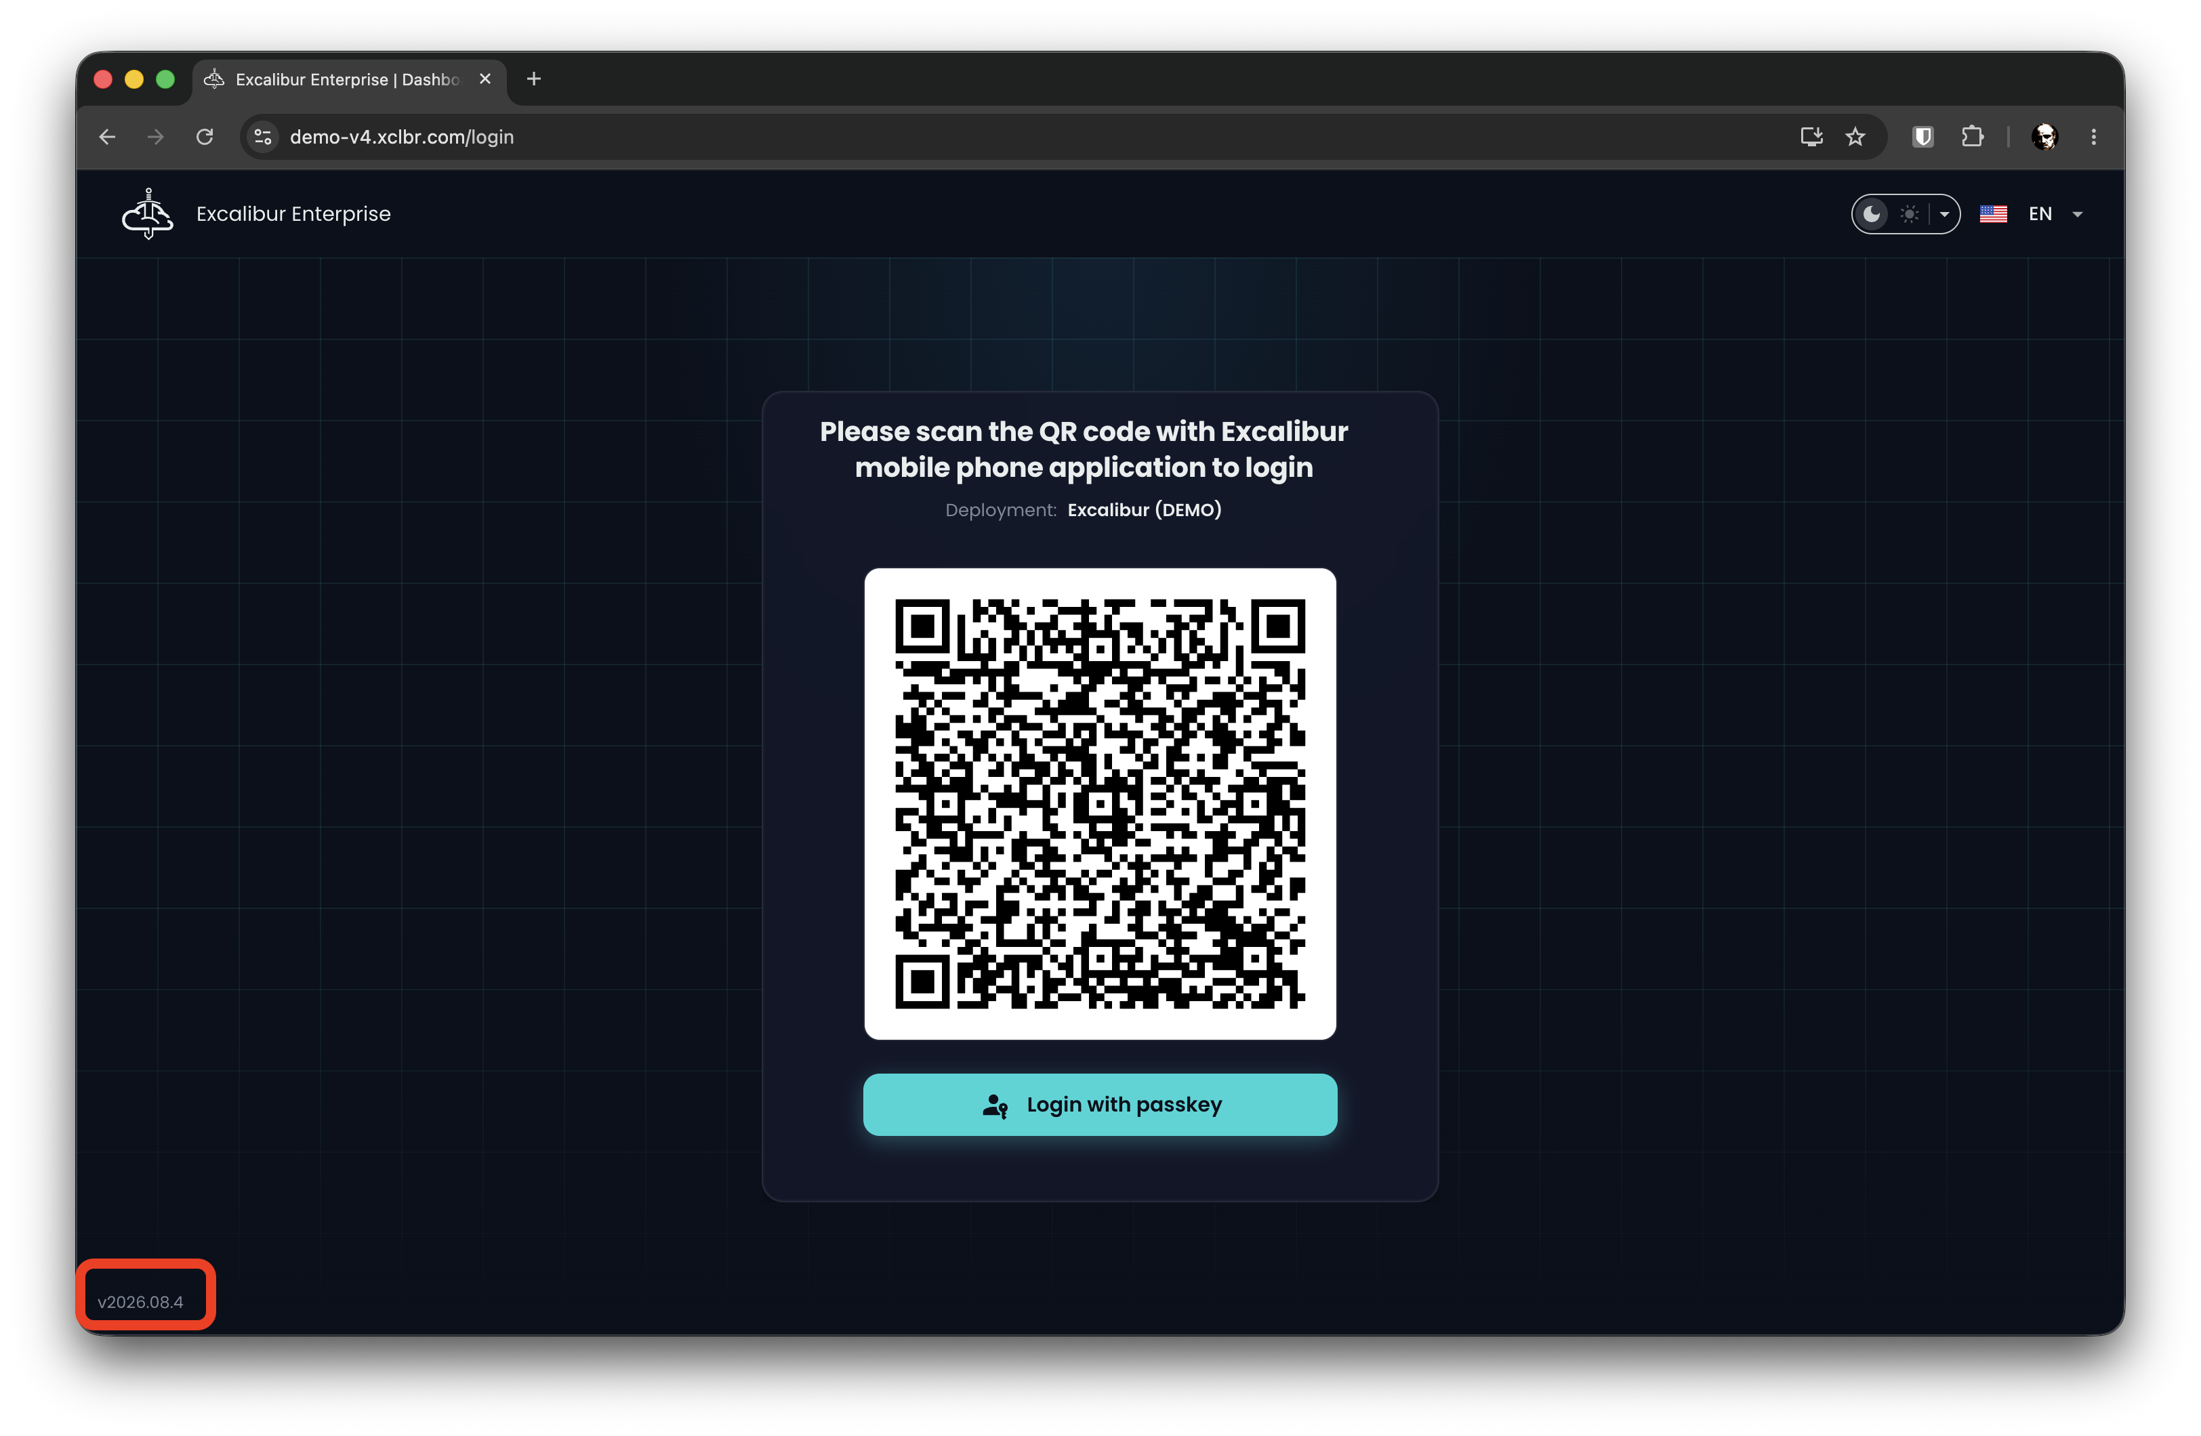The width and height of the screenshot is (2201, 1436).
Task: Open a new browser tab
Action: point(533,79)
